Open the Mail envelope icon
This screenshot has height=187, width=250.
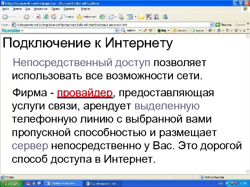(111, 17)
